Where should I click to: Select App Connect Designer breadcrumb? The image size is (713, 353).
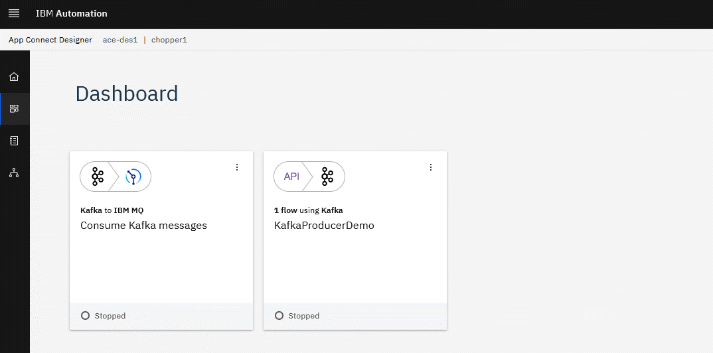click(50, 40)
